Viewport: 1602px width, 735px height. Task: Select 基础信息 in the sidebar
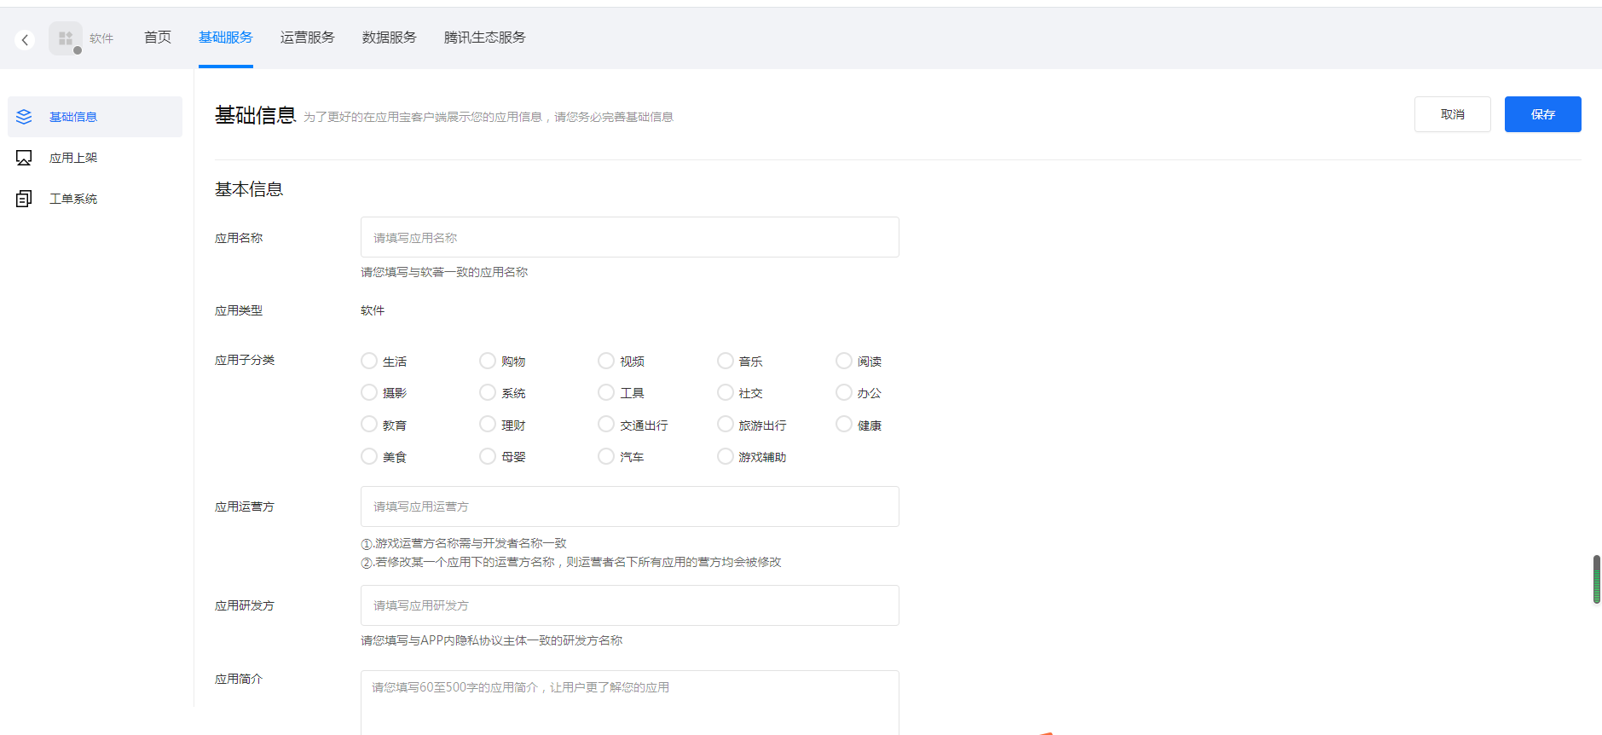click(x=95, y=117)
